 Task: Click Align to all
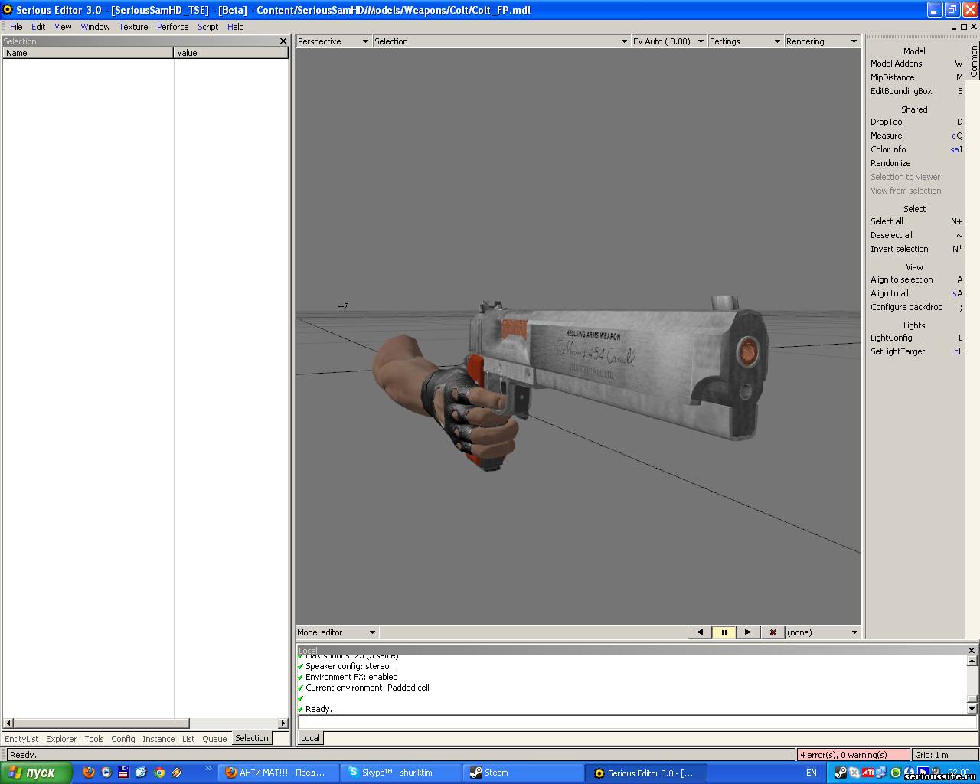coord(916,293)
